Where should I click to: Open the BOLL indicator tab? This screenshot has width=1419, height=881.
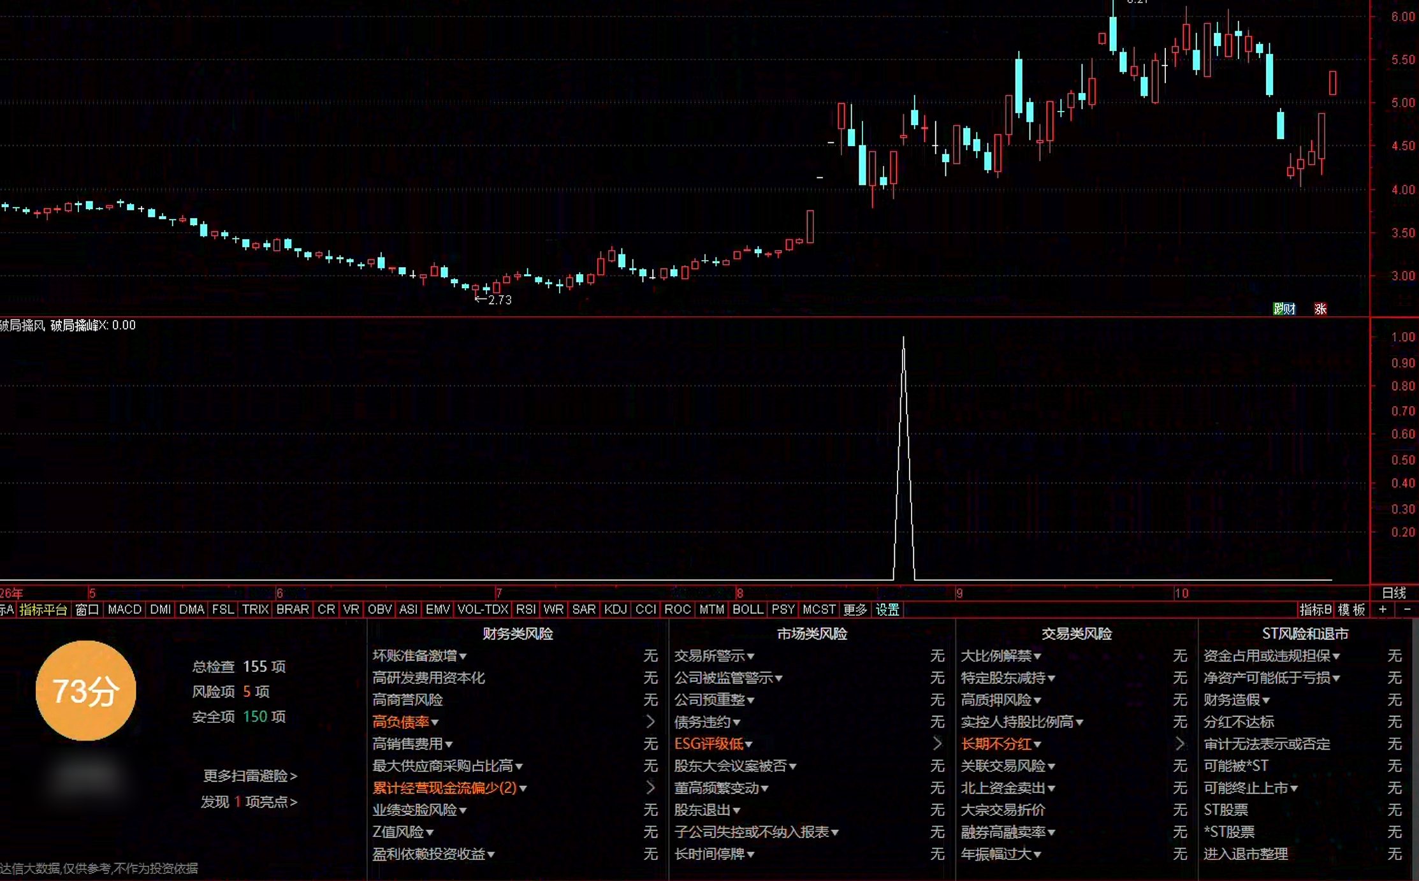(748, 609)
